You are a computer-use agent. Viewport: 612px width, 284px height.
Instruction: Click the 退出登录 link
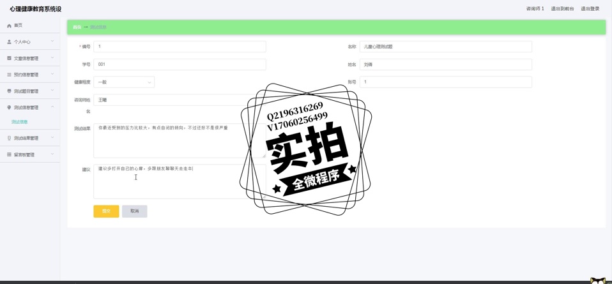590,9
